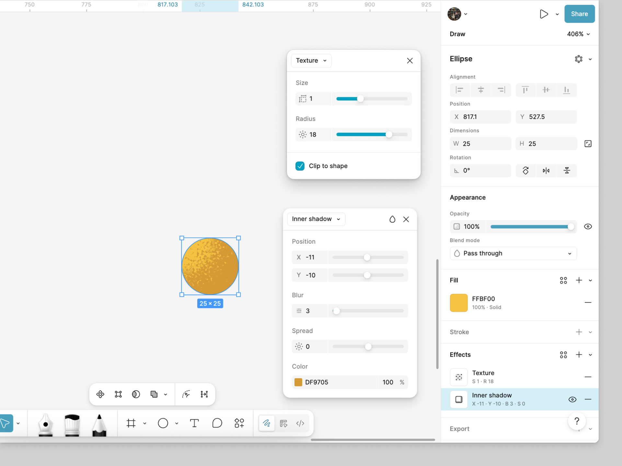Open the Pass through blend mode dropdown

tap(513, 253)
